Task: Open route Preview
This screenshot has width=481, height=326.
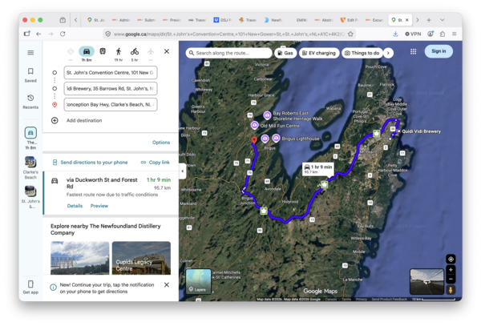Action: coord(99,206)
